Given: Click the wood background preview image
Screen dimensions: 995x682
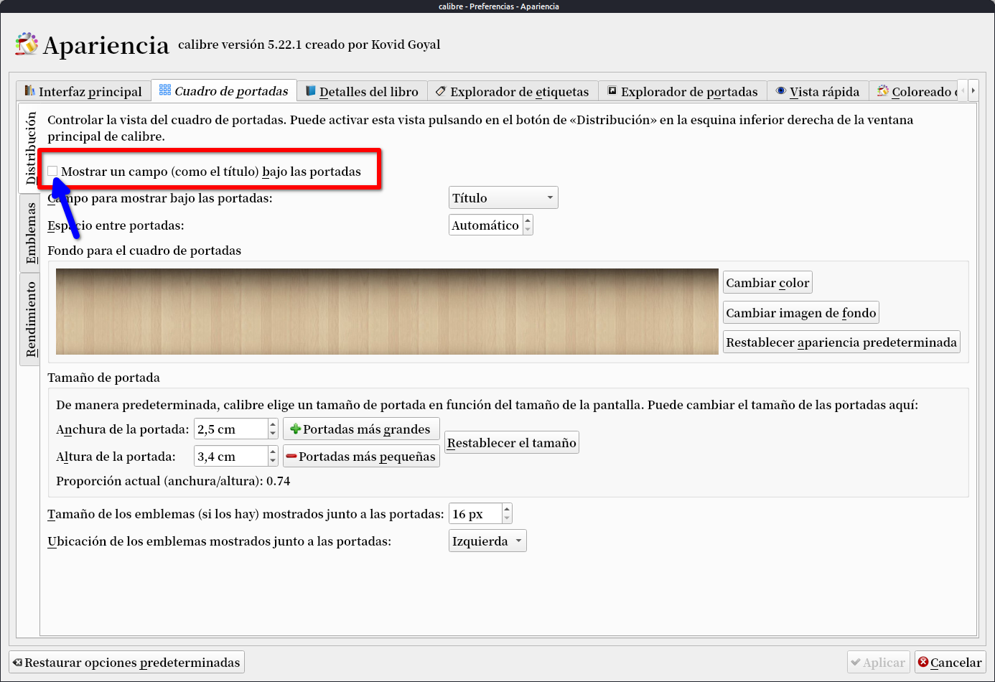Looking at the screenshot, I should [x=387, y=312].
